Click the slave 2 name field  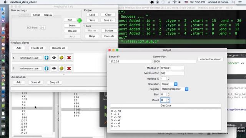(31, 68)
